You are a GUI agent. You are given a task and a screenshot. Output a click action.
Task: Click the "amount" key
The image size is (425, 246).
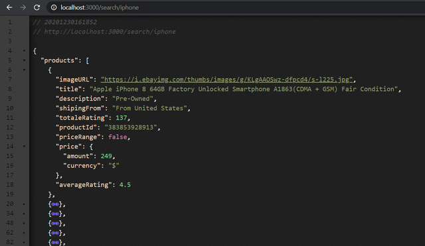pos(78,156)
